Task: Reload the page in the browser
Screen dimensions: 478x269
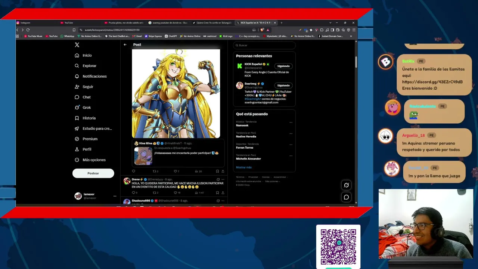Action: pos(28,30)
